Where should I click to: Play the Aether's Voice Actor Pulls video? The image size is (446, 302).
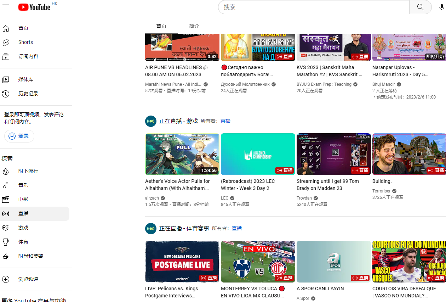coord(182,154)
